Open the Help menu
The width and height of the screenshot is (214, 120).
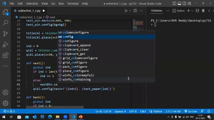(x=85, y=4)
